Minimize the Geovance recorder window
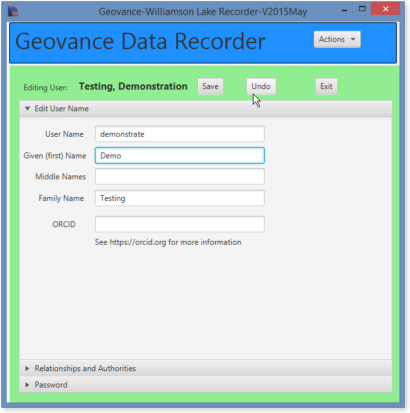The height and width of the screenshot is (413, 410). [x=345, y=10]
